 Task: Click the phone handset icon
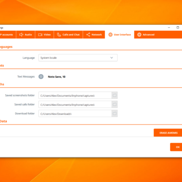[x=59, y=34]
